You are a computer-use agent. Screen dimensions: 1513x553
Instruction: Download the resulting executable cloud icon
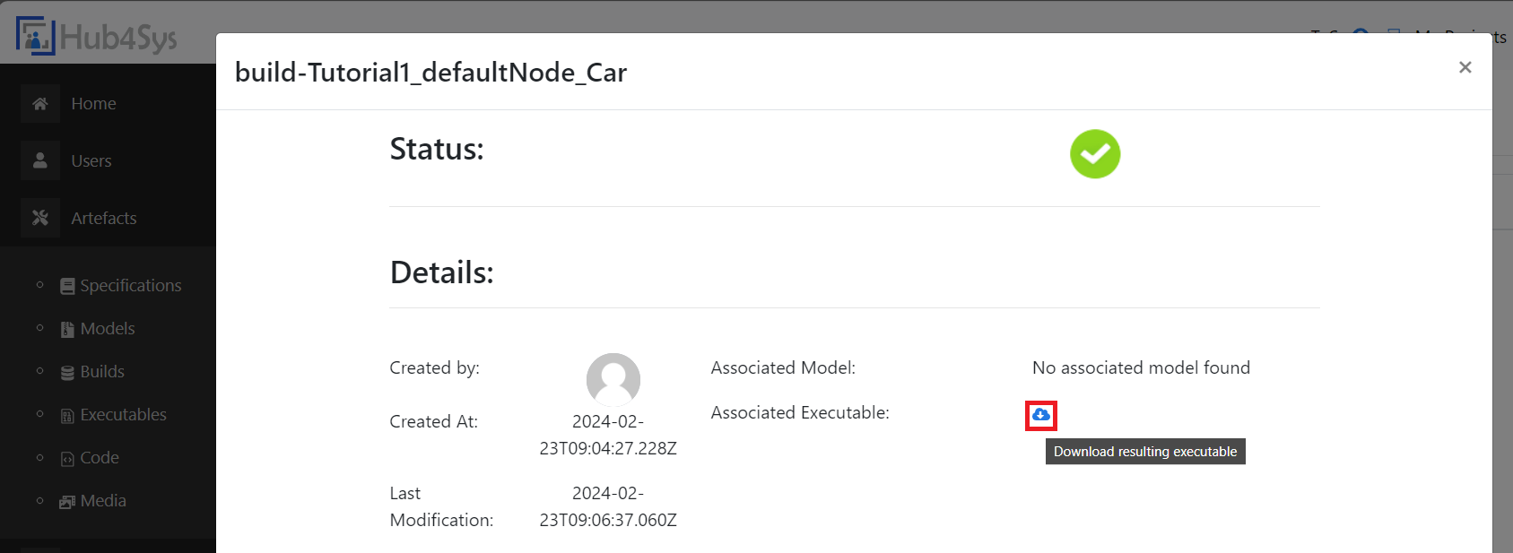(1041, 415)
